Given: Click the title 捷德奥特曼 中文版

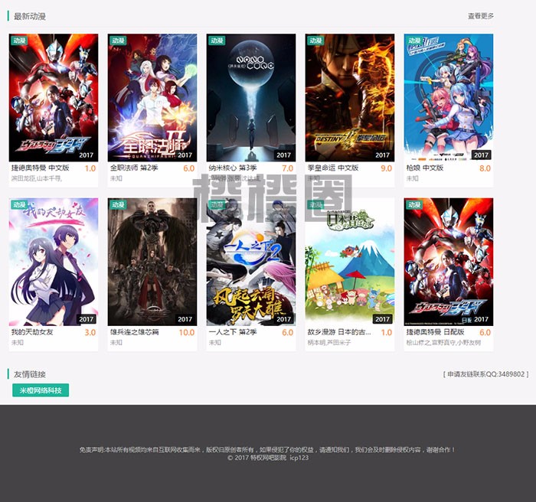Looking at the screenshot, I should pos(40,168).
